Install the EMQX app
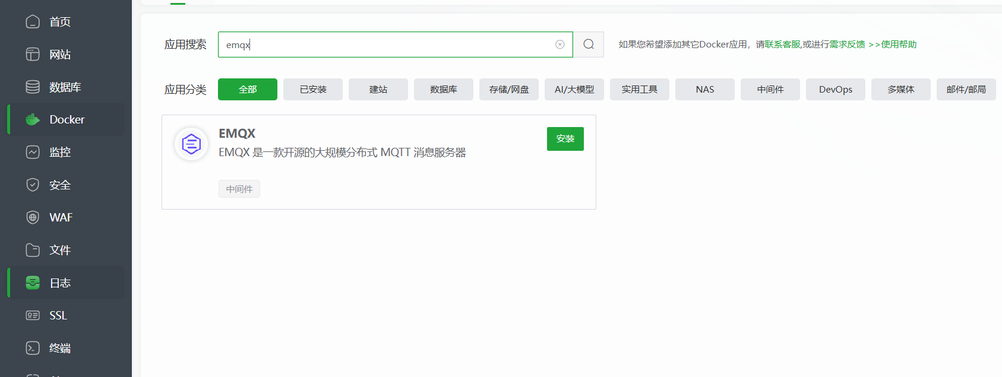This screenshot has width=1002, height=377. (x=565, y=139)
